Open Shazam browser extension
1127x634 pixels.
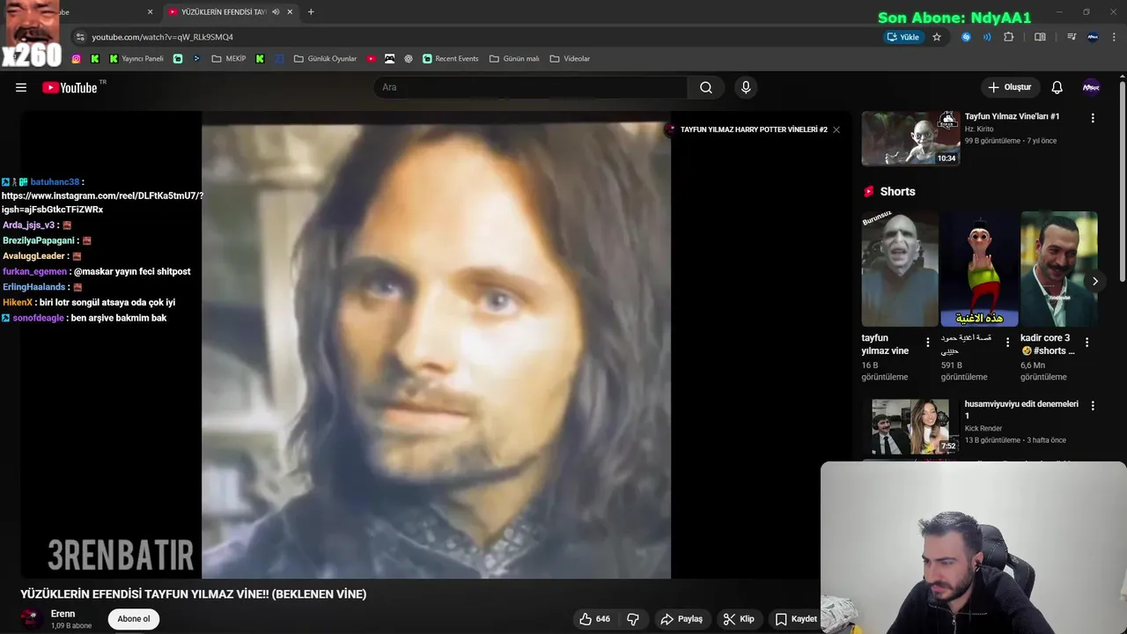pos(966,37)
